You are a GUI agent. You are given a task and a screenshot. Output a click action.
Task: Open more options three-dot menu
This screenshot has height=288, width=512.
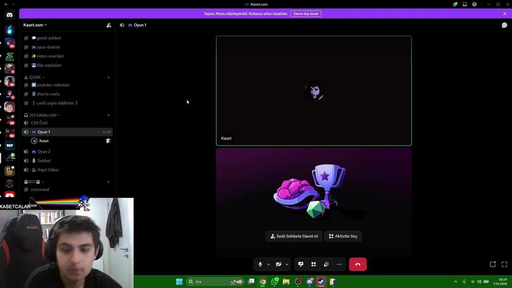click(339, 264)
